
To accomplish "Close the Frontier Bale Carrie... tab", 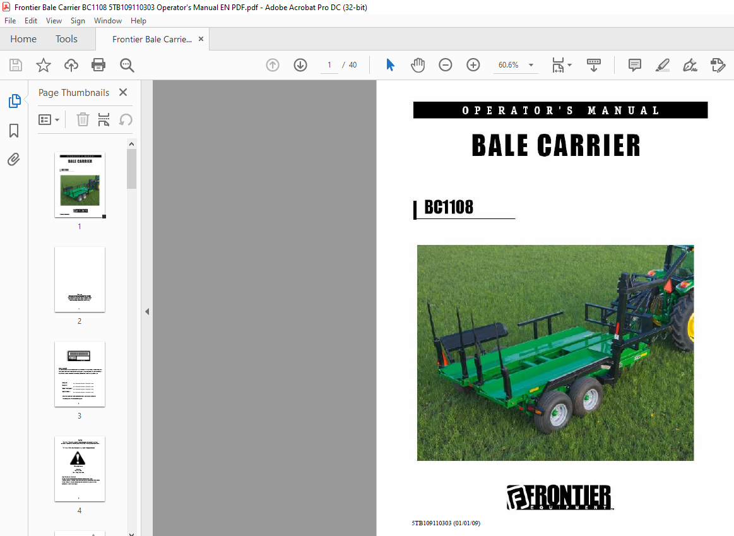I will click(201, 39).
